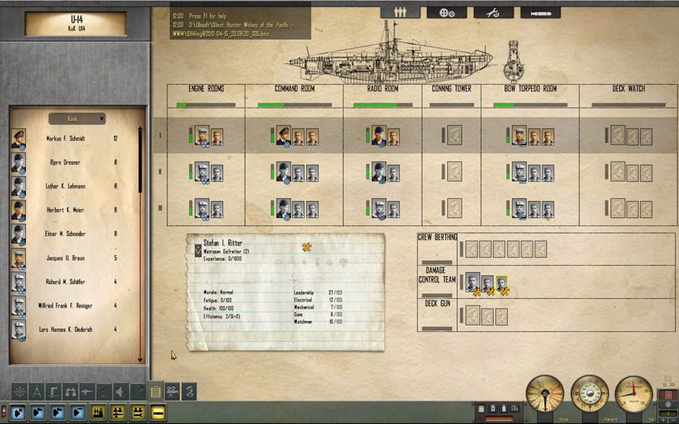The height and width of the screenshot is (424, 679).
Task: Click Markus F. Schmidt's portrait thumbnail
Action: click(x=18, y=139)
